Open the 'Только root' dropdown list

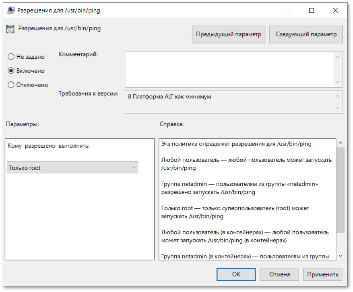coord(72,168)
